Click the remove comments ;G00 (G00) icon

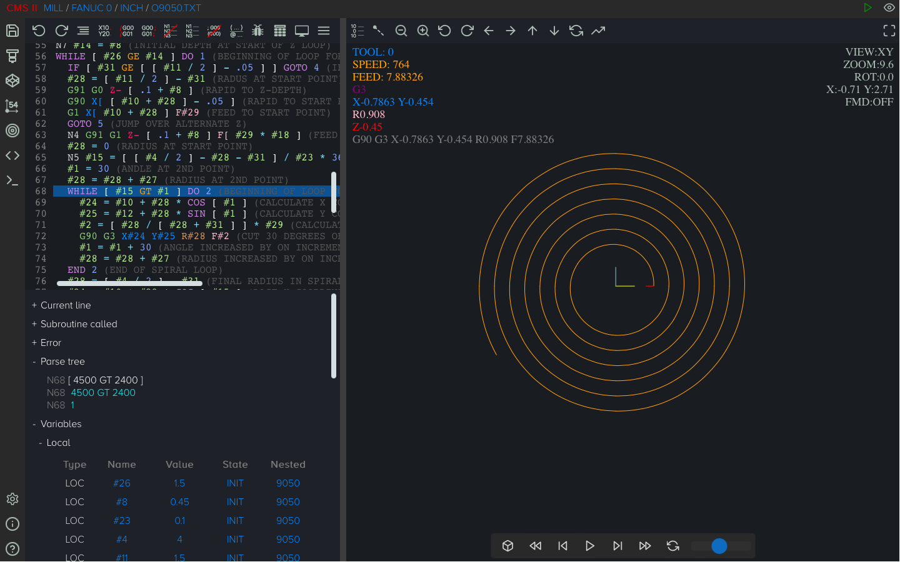click(214, 31)
